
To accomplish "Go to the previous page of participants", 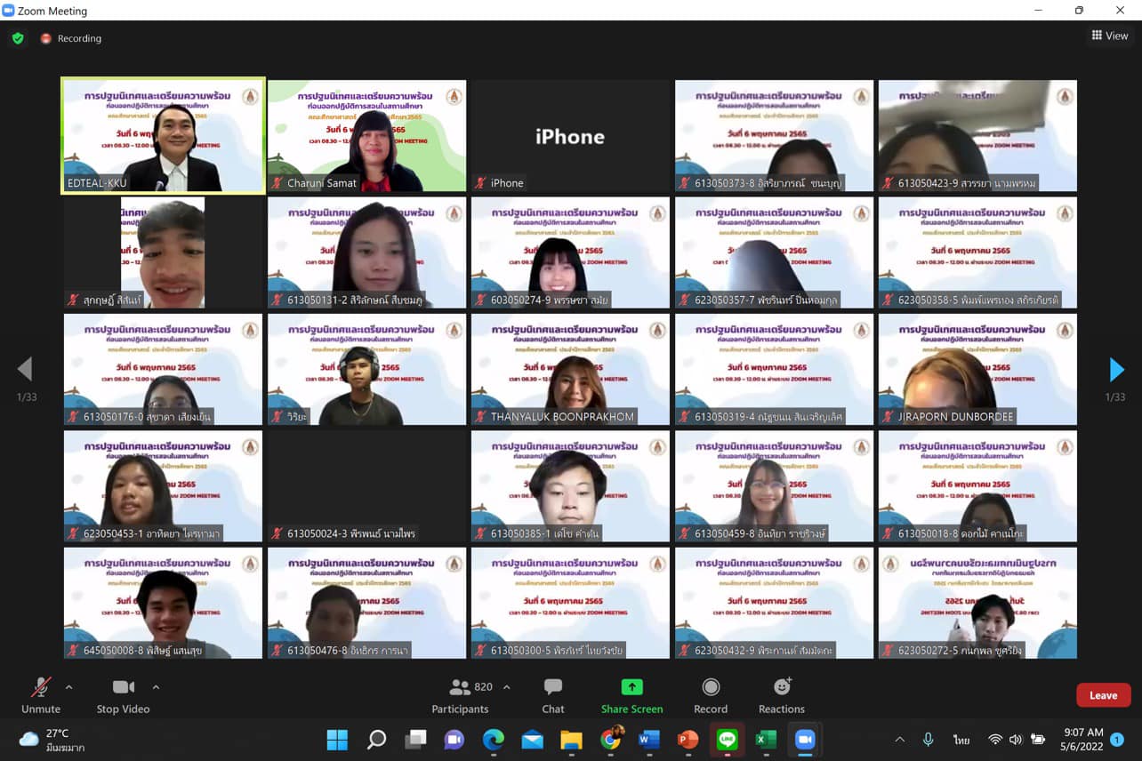I will 25,369.
